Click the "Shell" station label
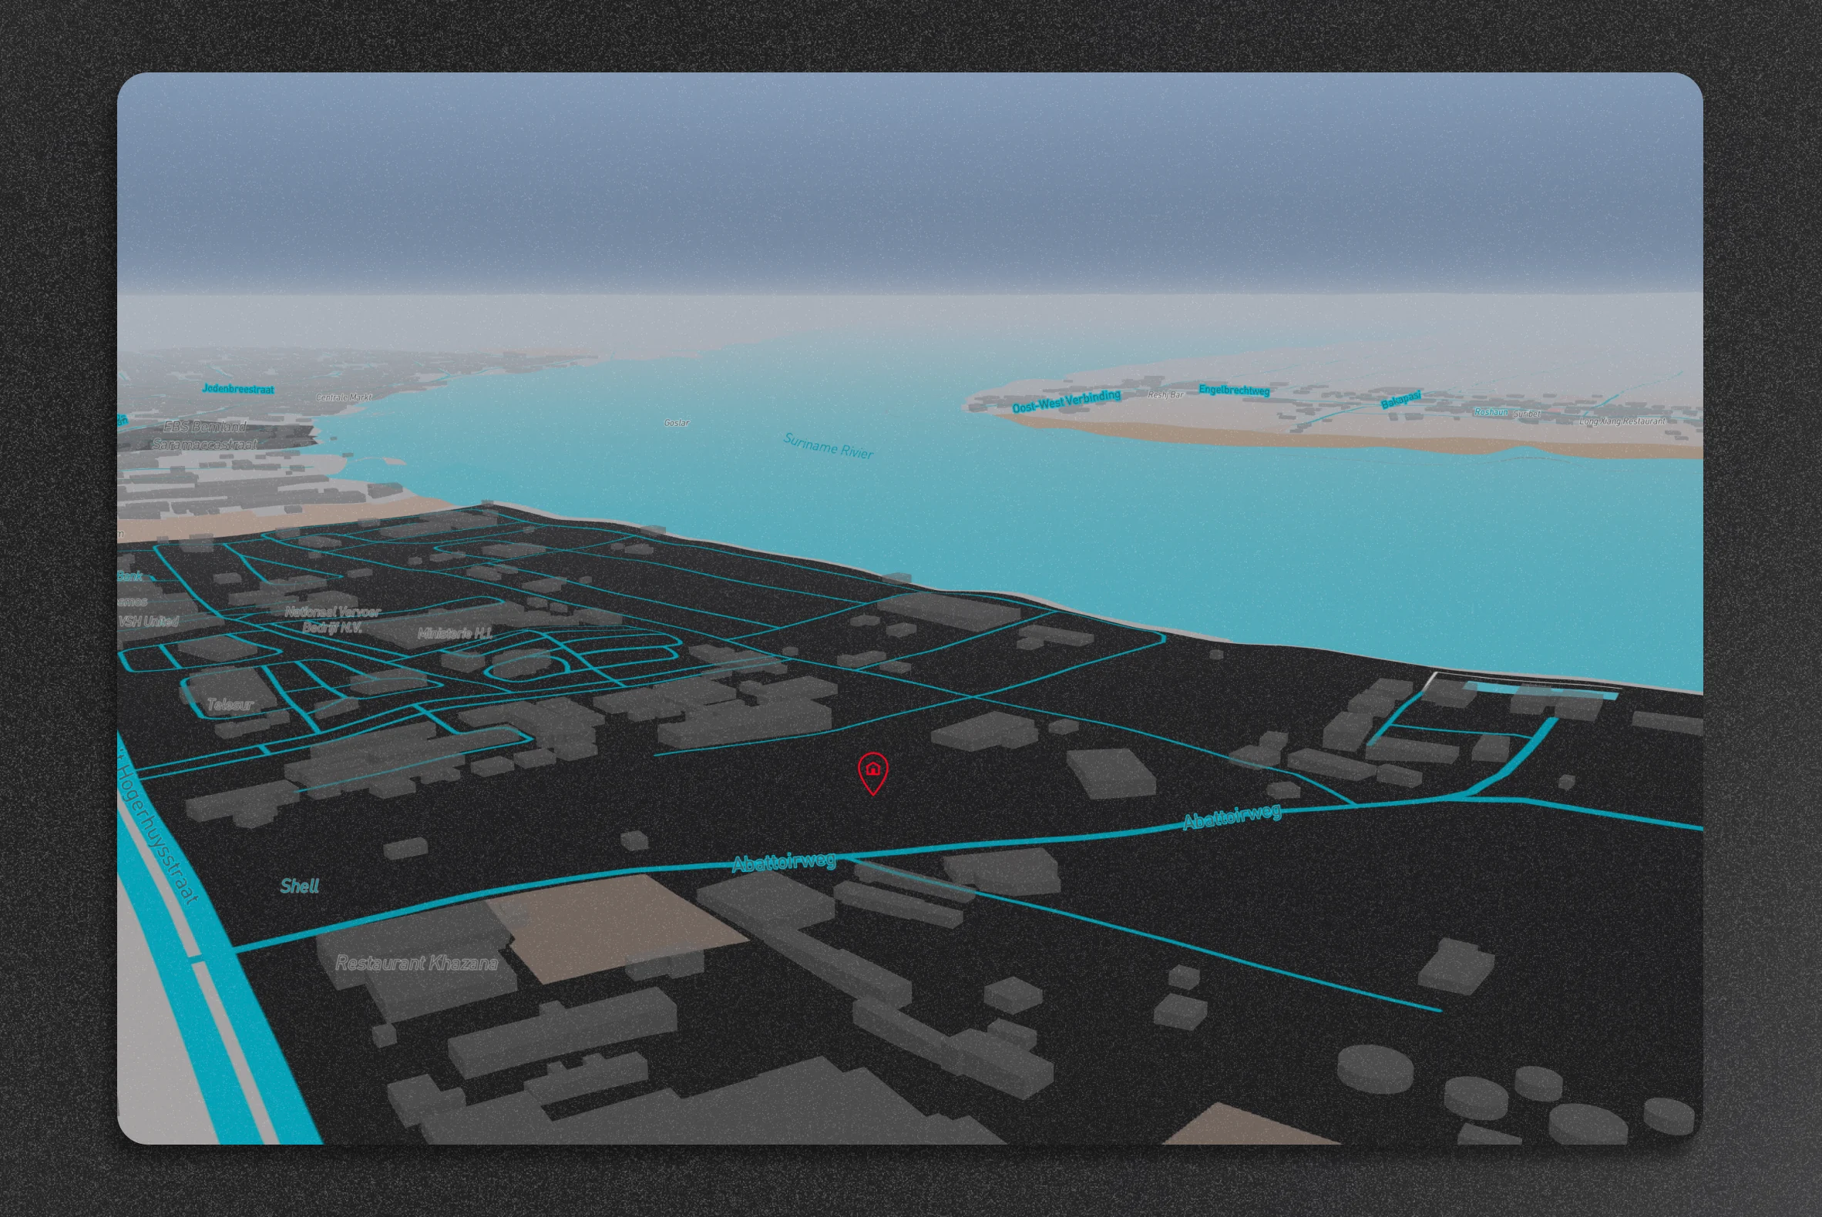 tap(299, 886)
